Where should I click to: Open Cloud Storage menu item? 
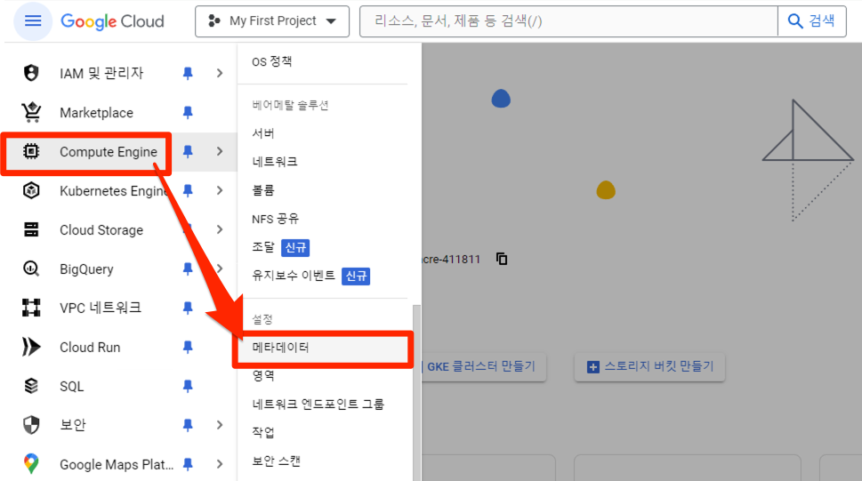101,229
